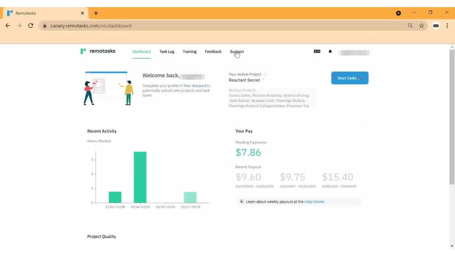Bookmark the dashboard using the star icon

(422, 26)
